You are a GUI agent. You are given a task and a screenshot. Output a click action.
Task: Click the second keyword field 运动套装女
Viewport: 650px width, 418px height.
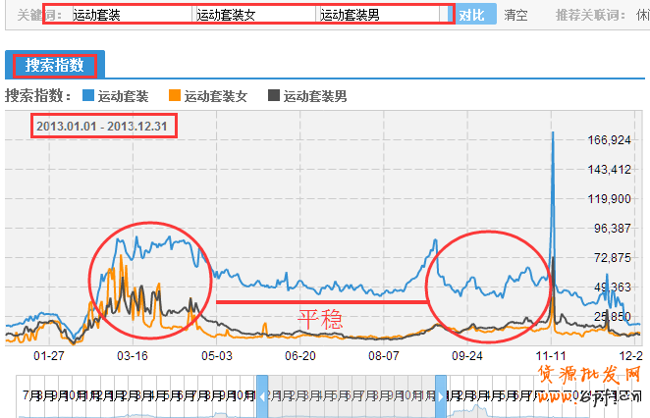coord(252,15)
